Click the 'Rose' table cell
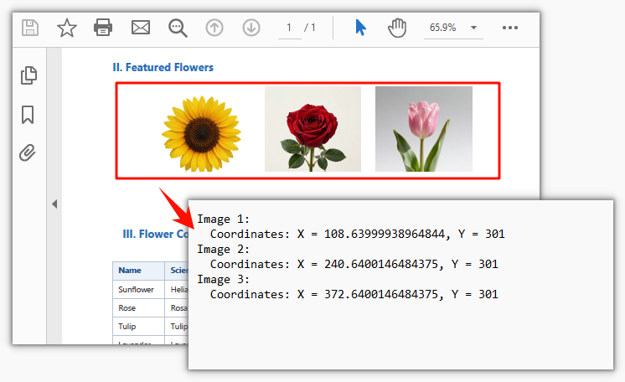The height and width of the screenshot is (382, 625). (x=139, y=307)
